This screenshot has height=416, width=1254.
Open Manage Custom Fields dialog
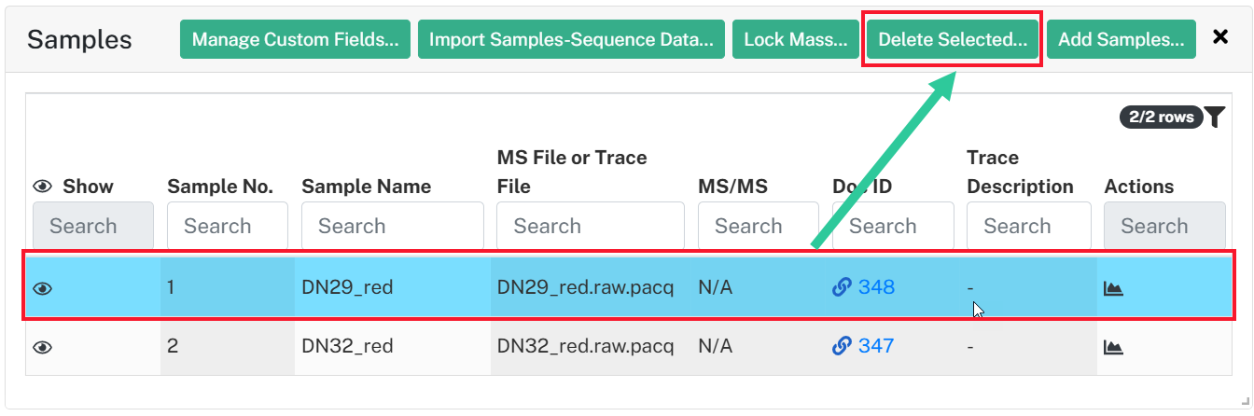(295, 39)
